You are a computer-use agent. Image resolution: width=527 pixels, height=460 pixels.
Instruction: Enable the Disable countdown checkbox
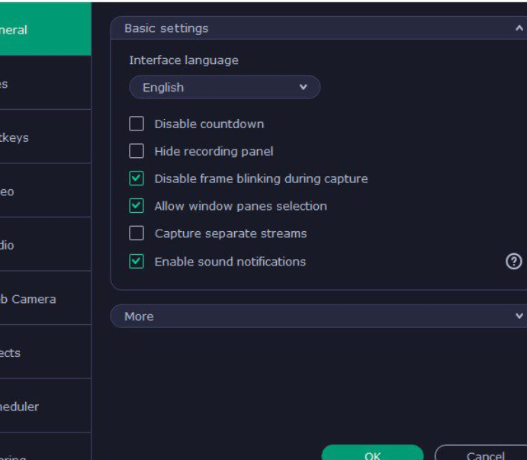point(137,124)
